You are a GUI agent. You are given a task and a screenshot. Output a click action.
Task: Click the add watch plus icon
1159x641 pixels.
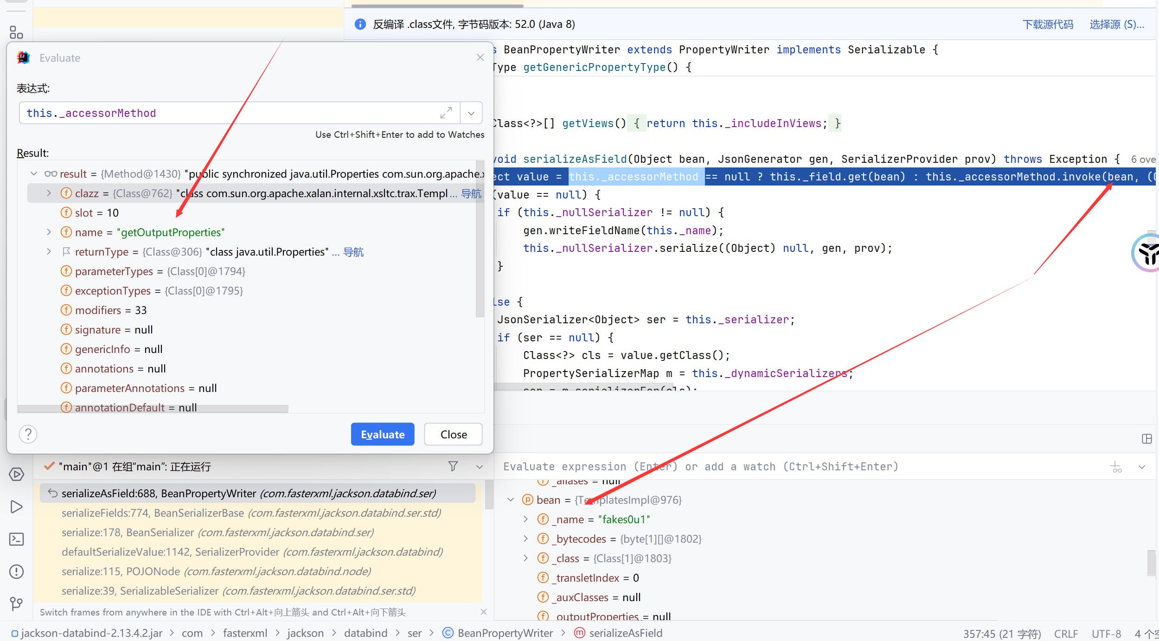[1116, 467]
